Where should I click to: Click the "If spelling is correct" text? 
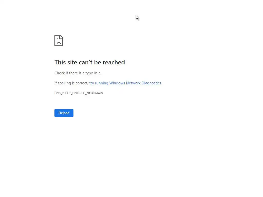[71, 83]
